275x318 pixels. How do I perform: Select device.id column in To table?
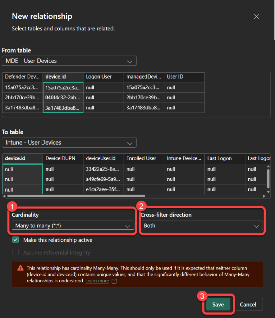22,159
